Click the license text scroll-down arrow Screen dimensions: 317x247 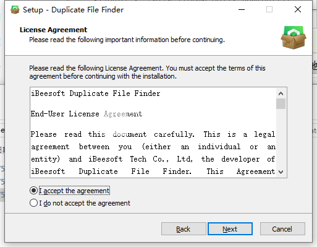pos(281,171)
